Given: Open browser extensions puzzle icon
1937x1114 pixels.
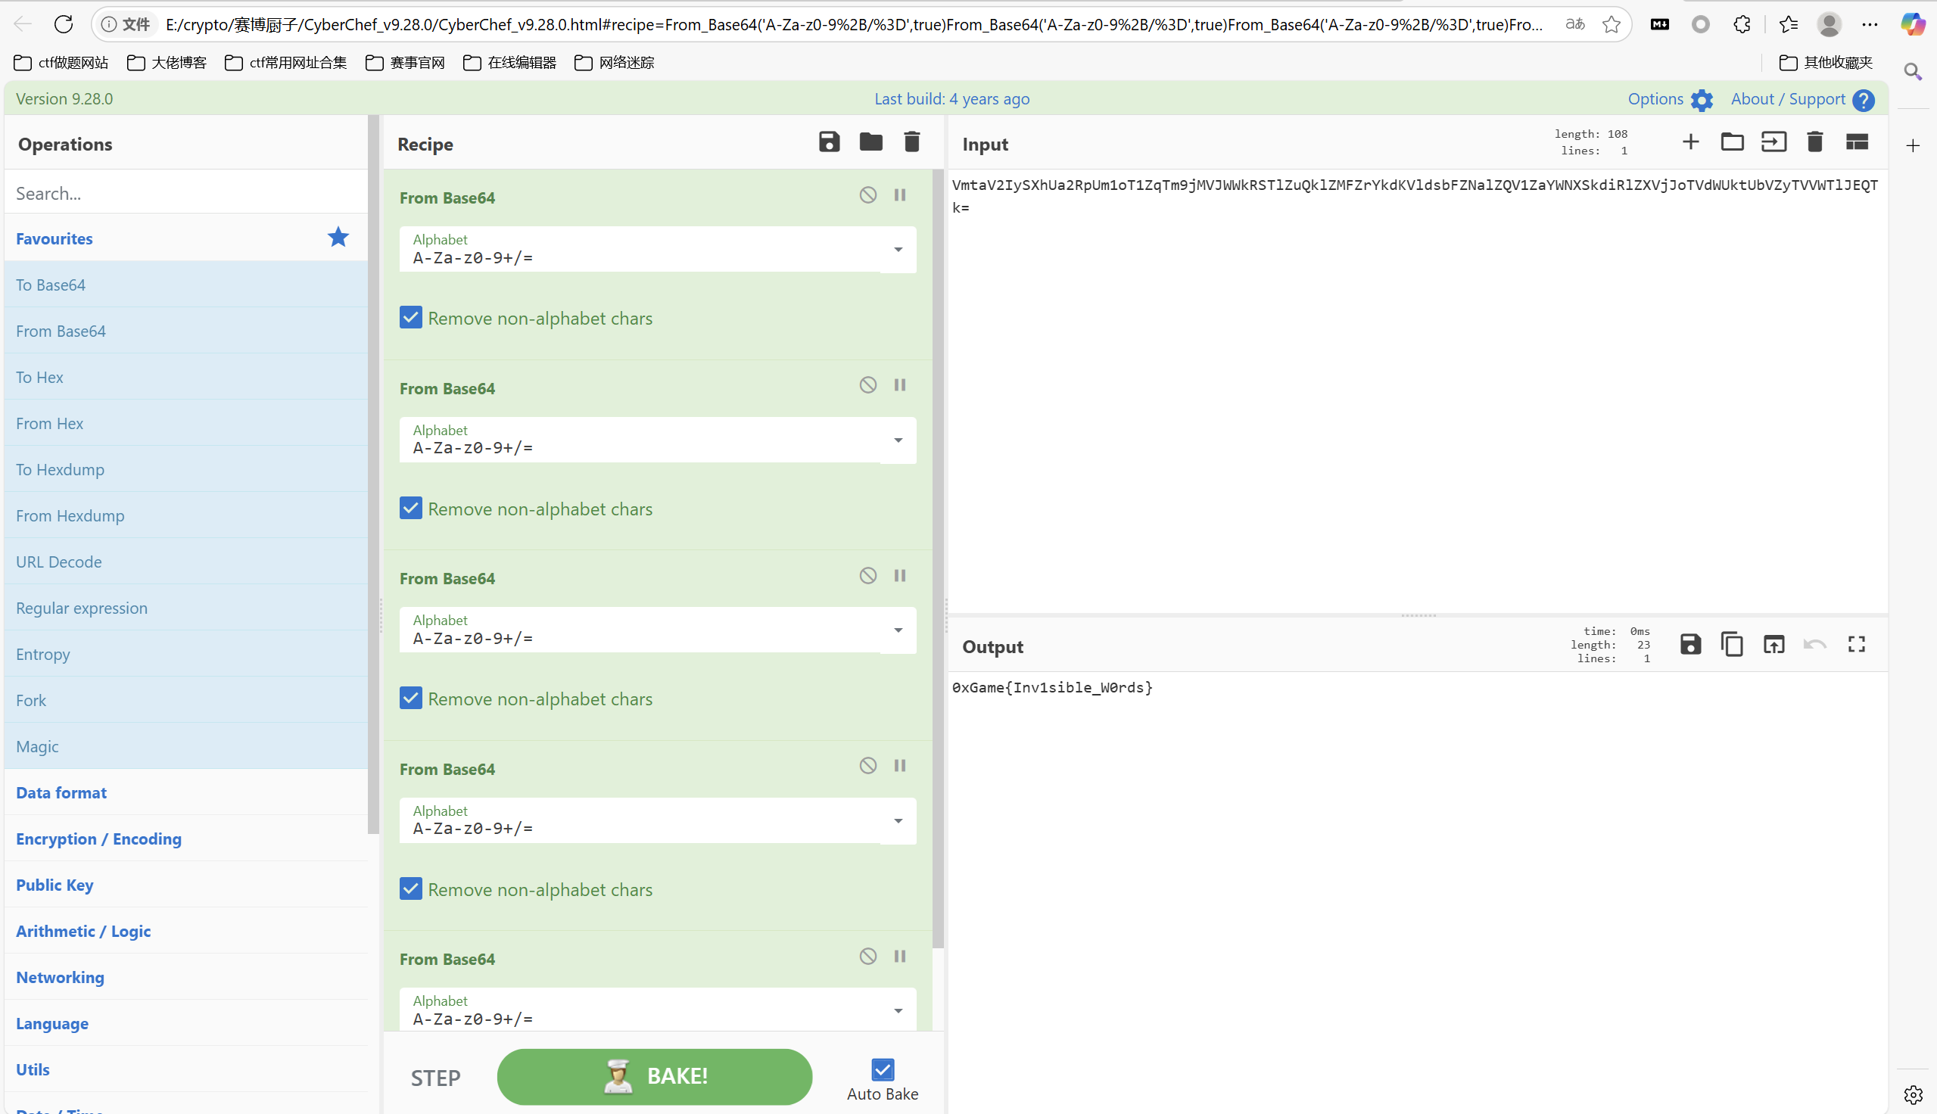Looking at the screenshot, I should click(1742, 24).
